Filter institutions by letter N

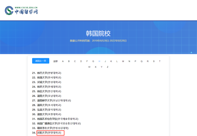click(x=129, y=61)
